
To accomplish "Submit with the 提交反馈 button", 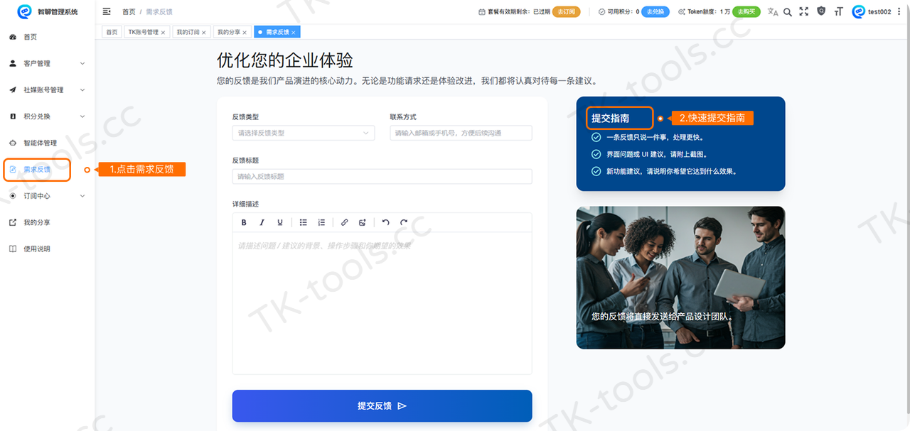I will tap(382, 406).
